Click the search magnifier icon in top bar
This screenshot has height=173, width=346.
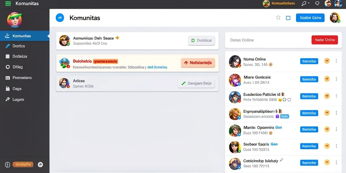317,3
